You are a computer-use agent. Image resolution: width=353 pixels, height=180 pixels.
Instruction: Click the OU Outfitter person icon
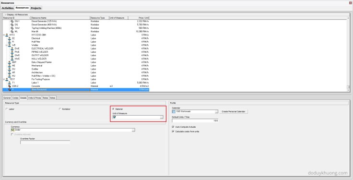tap(10, 69)
